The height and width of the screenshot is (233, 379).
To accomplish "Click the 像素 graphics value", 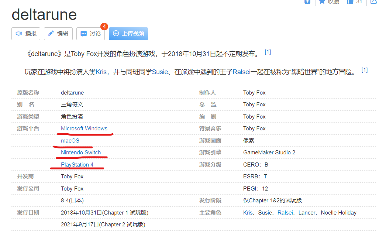I will [249, 141].
